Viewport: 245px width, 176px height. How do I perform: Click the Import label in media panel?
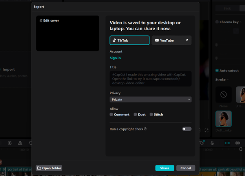(x=9, y=70)
